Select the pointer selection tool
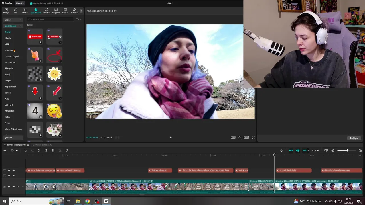 point(12,151)
